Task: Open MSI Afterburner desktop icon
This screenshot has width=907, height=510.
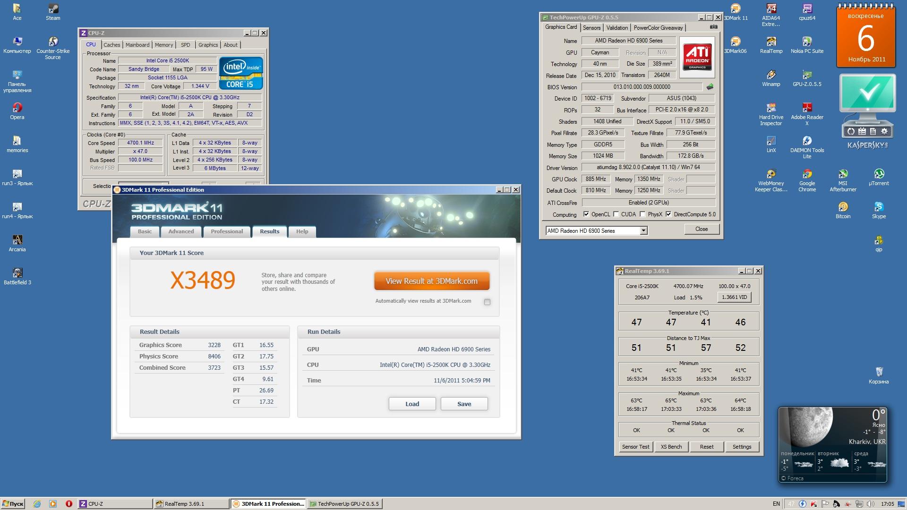Action: [x=843, y=180]
